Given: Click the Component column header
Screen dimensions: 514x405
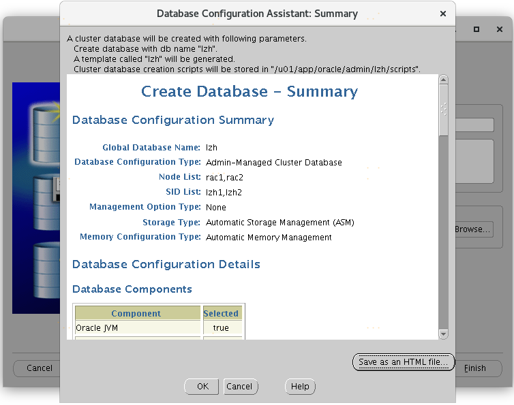Looking at the screenshot, I should point(136,314).
